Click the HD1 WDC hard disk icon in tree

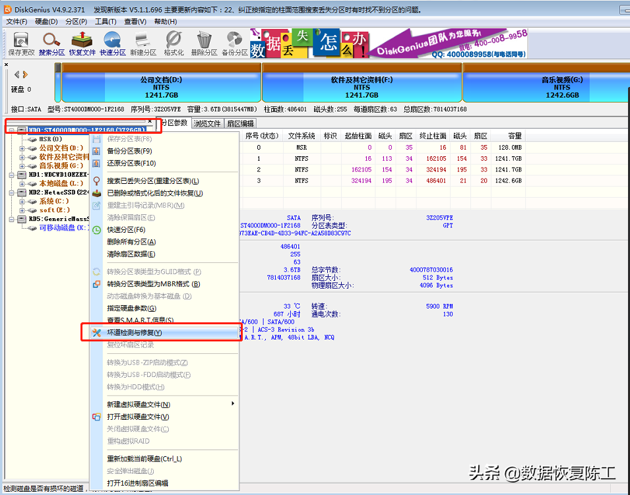tap(22, 175)
